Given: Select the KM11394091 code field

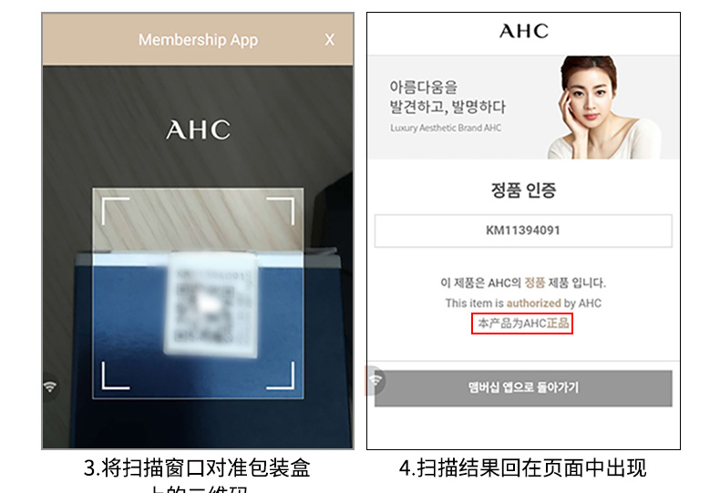Looking at the screenshot, I should coord(523,231).
